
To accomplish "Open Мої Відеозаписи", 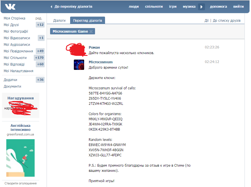I will [17, 38].
